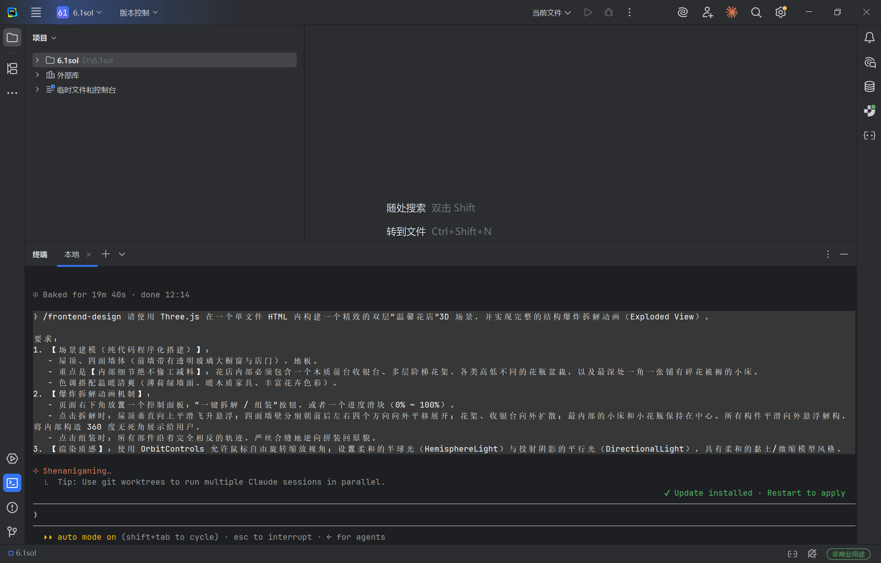This screenshot has height=563, width=881.
Task: Open the Problems tool window
Action: [12, 508]
